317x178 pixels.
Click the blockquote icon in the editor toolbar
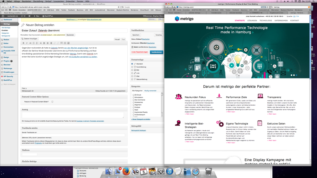coord(41,43)
